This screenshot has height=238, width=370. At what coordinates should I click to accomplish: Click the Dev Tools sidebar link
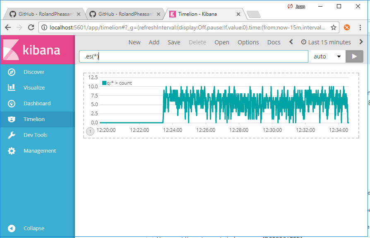click(x=36, y=135)
